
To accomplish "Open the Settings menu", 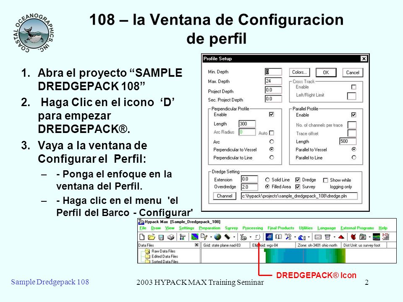I will [x=186, y=228].
